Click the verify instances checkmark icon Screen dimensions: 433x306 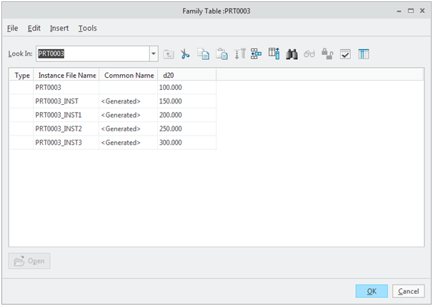coord(345,53)
